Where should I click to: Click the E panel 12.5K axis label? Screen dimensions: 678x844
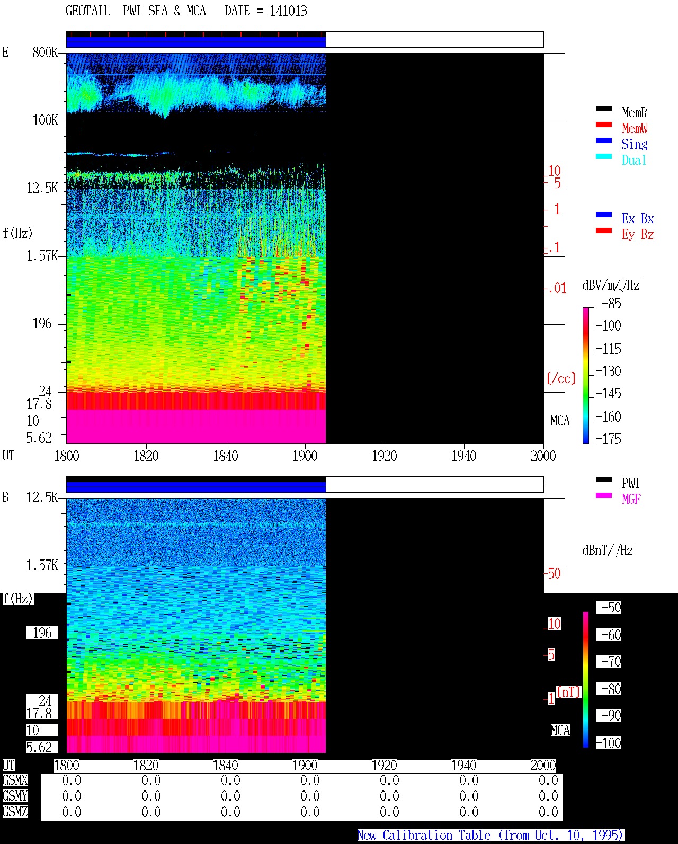(42, 188)
